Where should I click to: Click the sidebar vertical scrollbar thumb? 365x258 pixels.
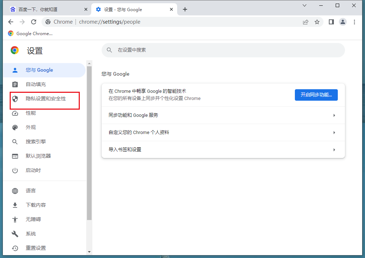click(89, 143)
